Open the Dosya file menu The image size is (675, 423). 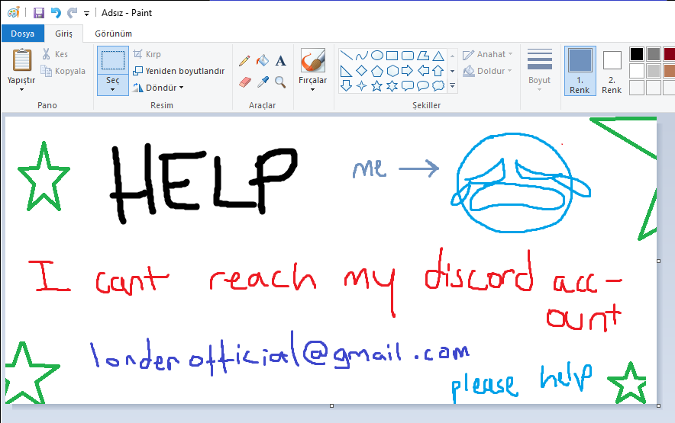click(x=22, y=33)
